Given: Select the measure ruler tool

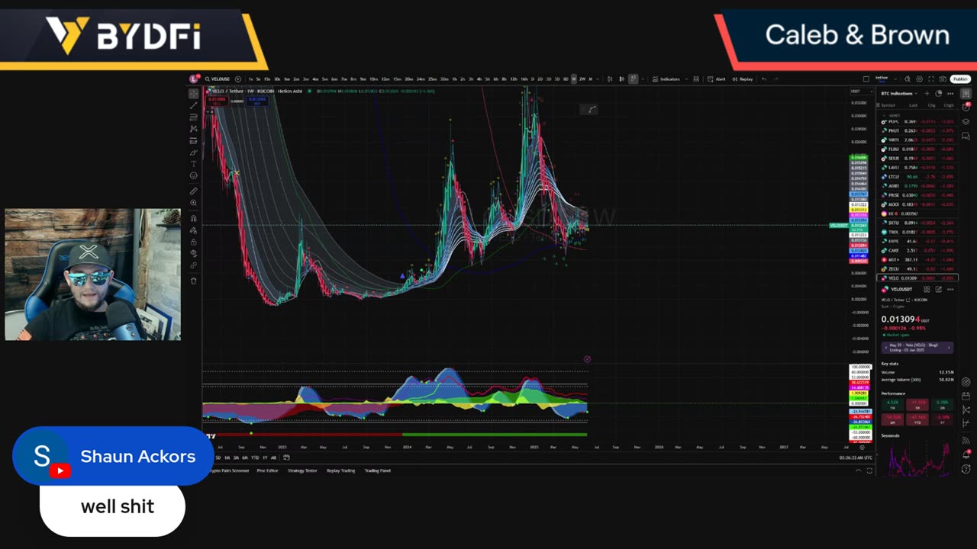Looking at the screenshot, I should (x=193, y=191).
